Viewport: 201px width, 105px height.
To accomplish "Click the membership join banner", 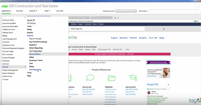I will [x=120, y=54].
